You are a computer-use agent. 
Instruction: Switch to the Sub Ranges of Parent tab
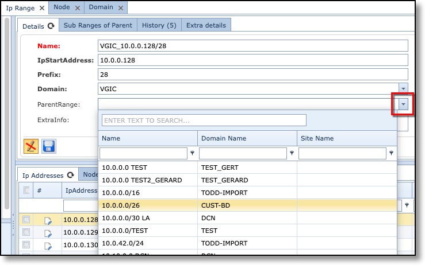point(98,25)
